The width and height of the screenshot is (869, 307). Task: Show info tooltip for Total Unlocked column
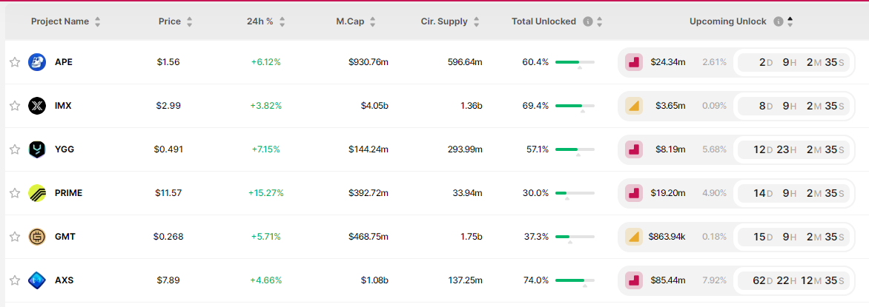(588, 21)
